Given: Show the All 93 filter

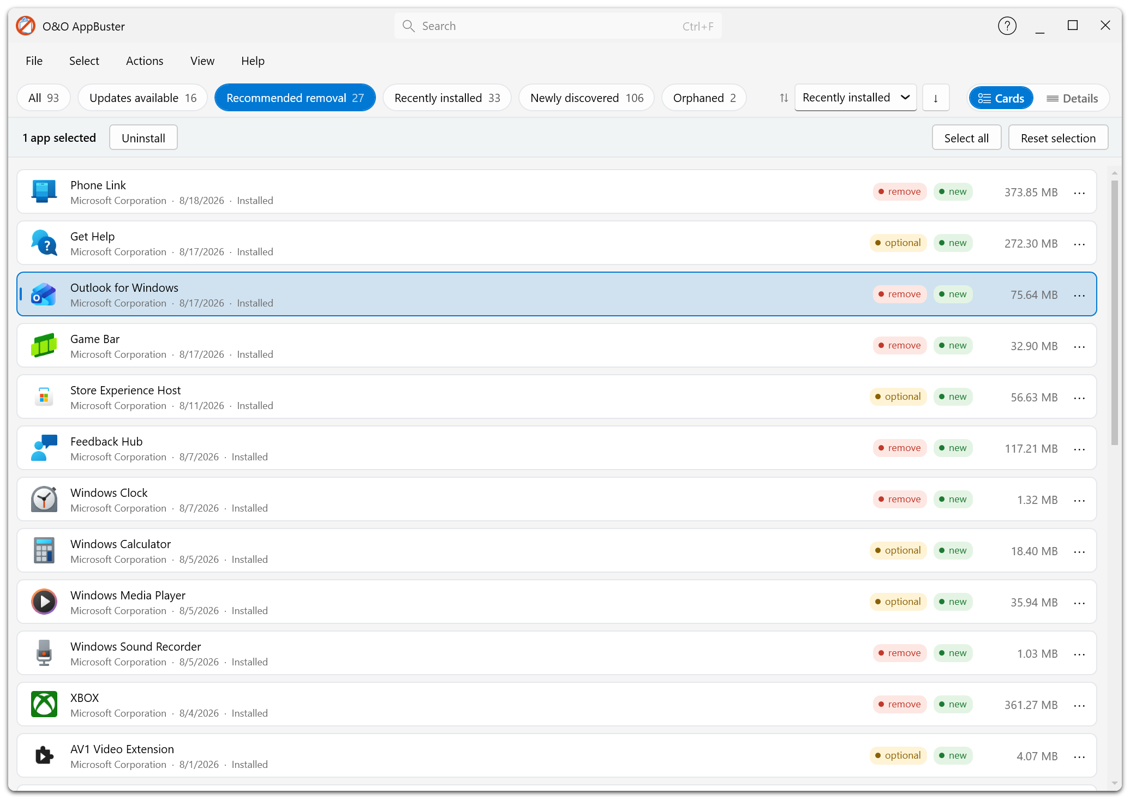Looking at the screenshot, I should pyautogui.click(x=44, y=98).
